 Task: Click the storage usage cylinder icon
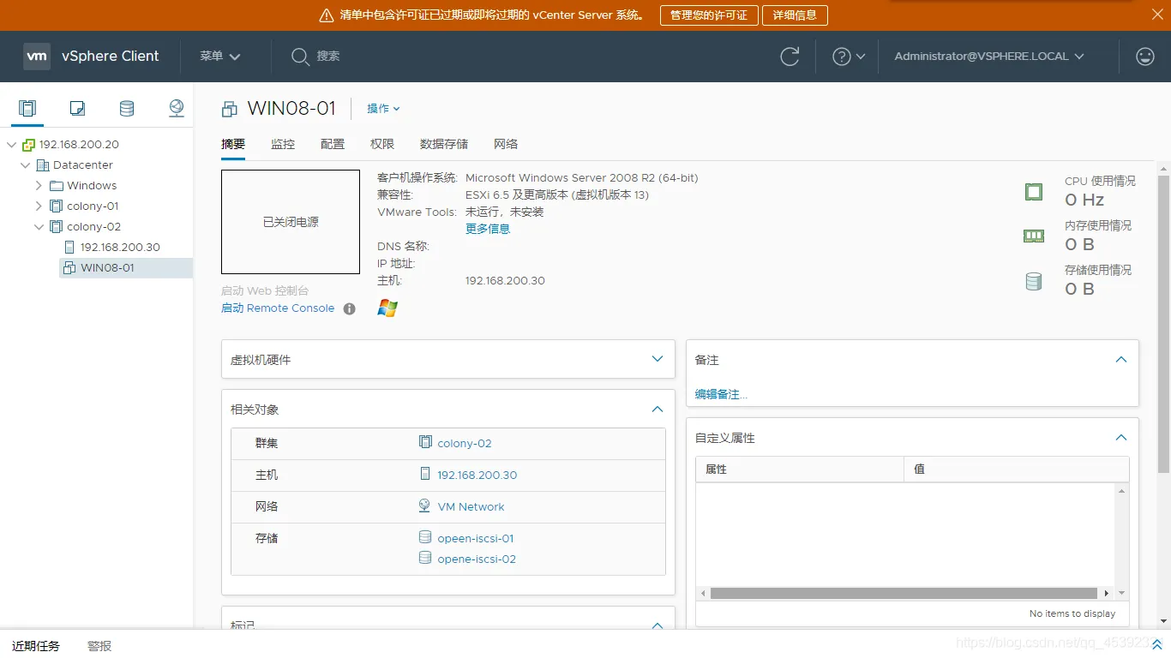click(x=1034, y=281)
